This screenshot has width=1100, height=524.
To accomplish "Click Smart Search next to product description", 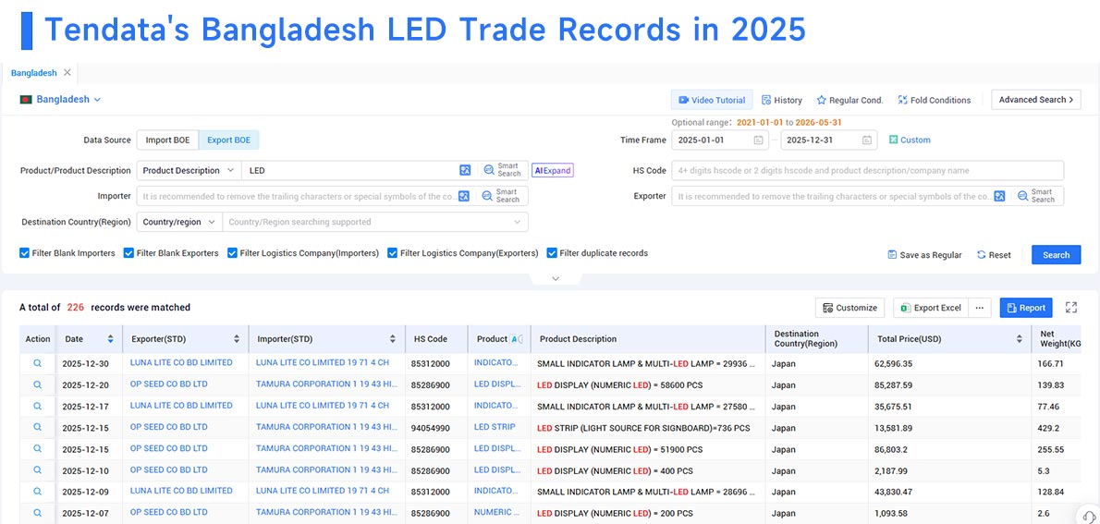I will point(502,170).
